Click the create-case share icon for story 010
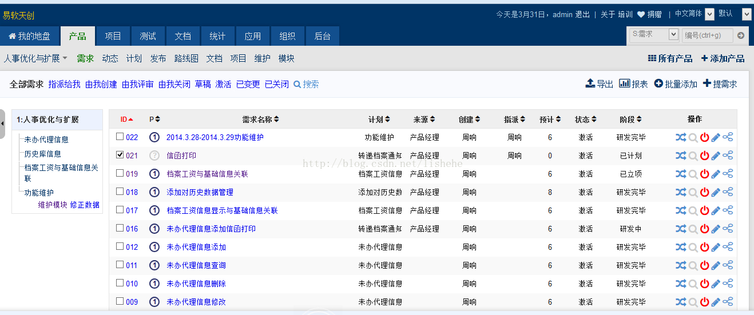Viewport: 754px width, 315px height. [728, 284]
